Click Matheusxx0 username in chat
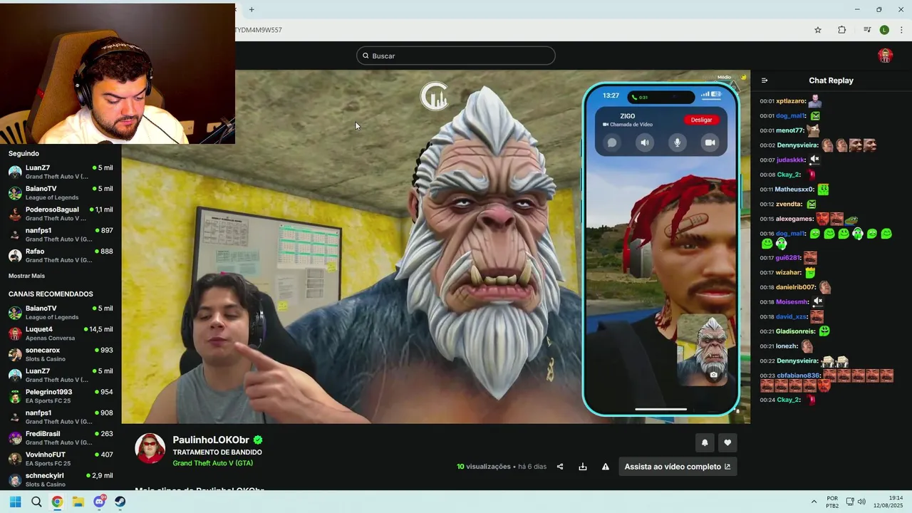 point(794,190)
